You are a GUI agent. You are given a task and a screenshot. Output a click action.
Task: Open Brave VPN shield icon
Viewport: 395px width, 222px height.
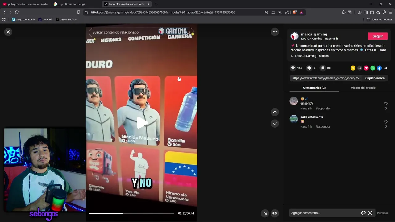click(384, 12)
